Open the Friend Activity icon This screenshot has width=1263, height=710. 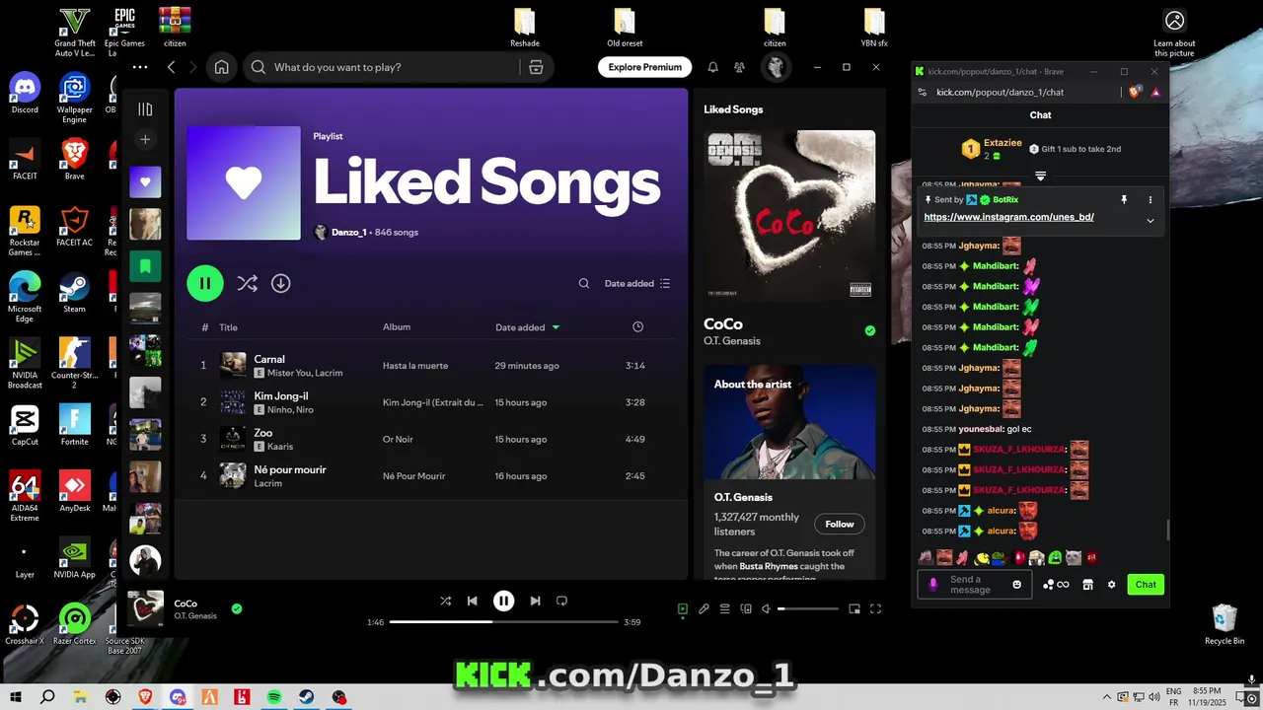tap(739, 67)
